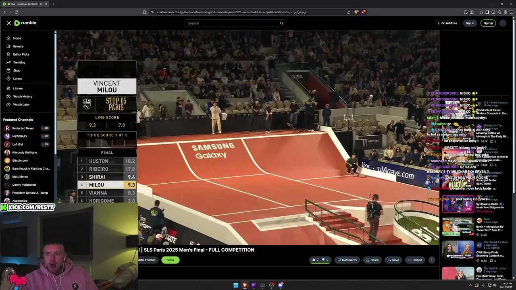Open President Donald J. Trump channel

click(30, 193)
